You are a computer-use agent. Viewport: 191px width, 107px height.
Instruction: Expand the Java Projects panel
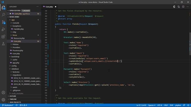click(24, 102)
